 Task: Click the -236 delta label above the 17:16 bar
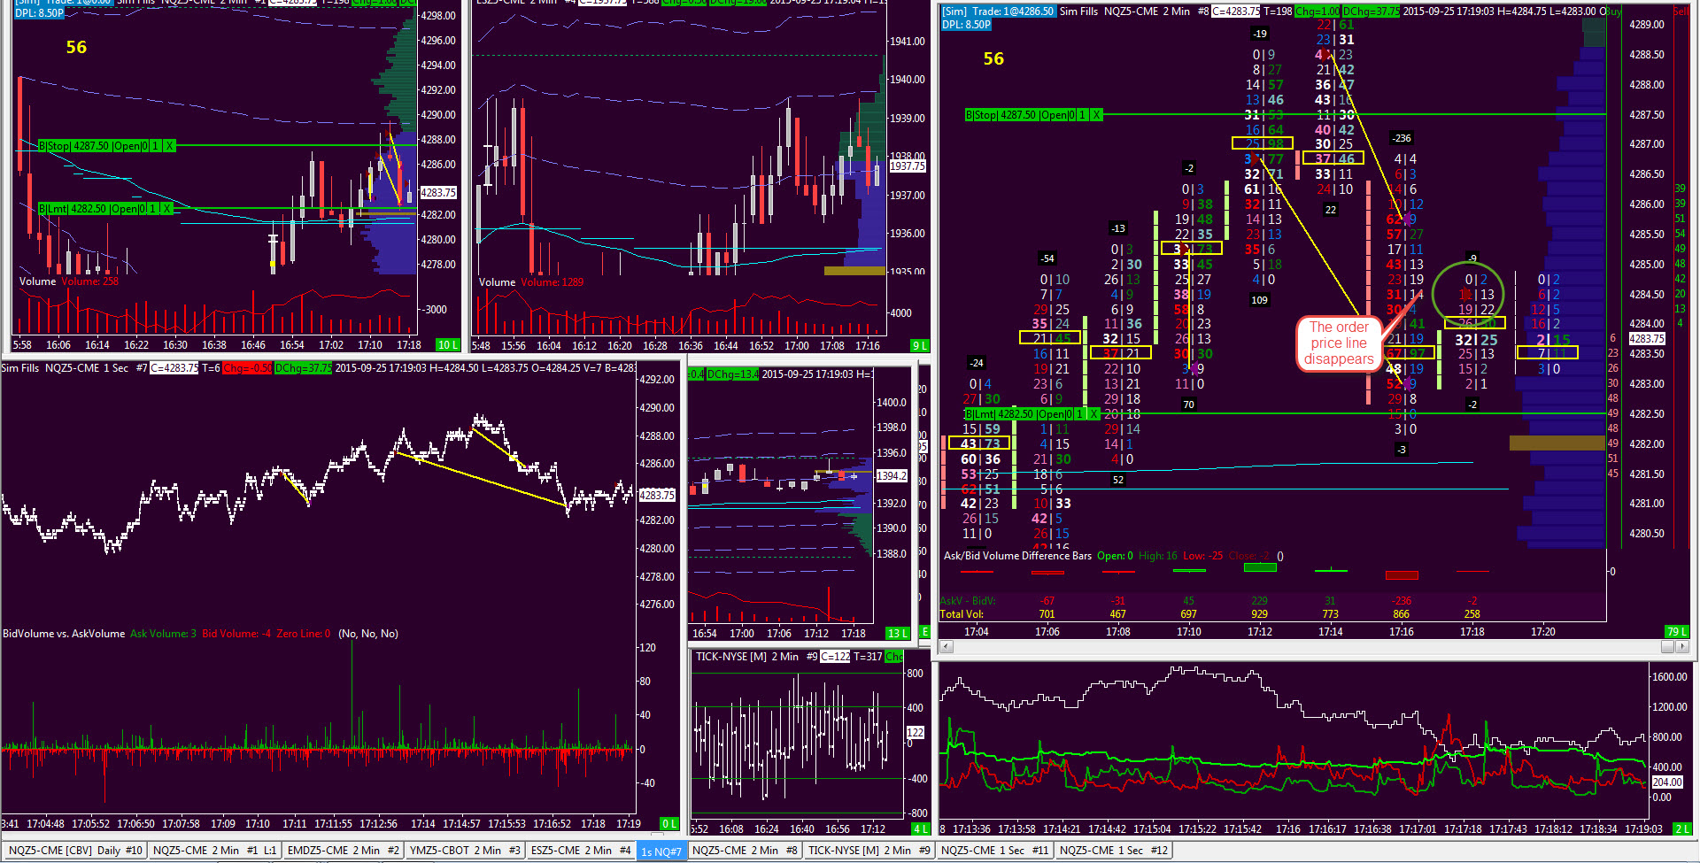(x=1402, y=138)
